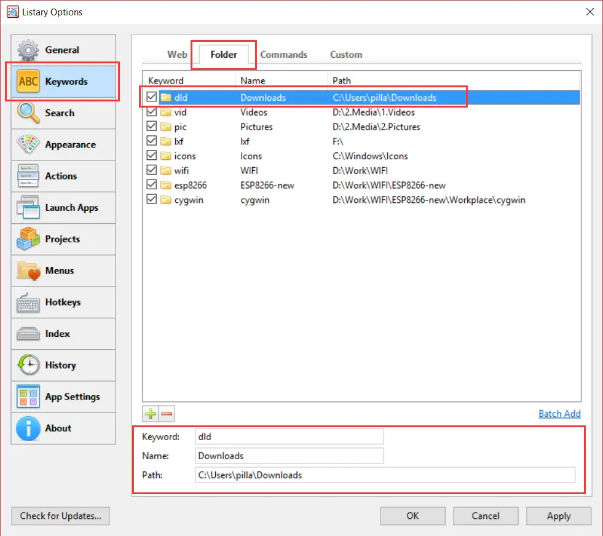
Task: Toggle the cygwin keyword checkbox
Action: point(152,199)
